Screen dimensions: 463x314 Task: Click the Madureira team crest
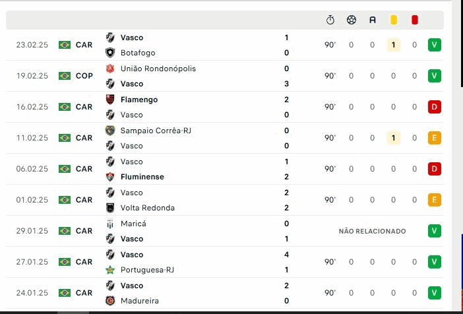point(110,301)
